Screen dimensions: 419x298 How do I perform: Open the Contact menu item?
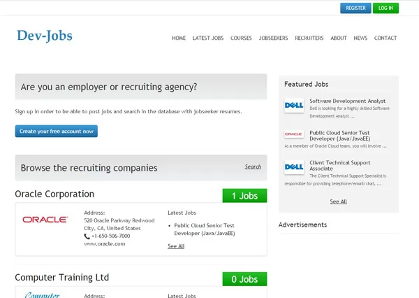pyautogui.click(x=385, y=38)
